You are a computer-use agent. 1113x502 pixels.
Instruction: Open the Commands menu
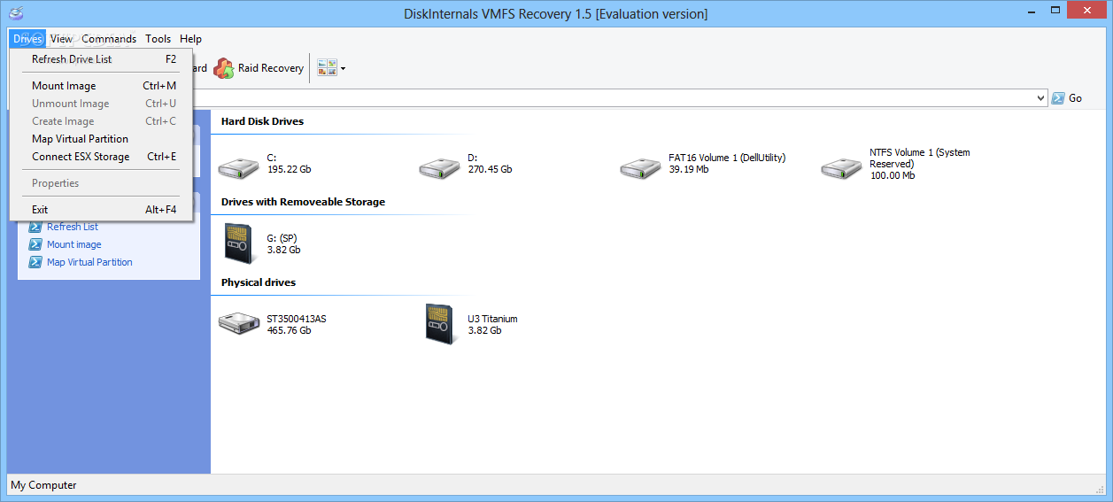point(109,39)
